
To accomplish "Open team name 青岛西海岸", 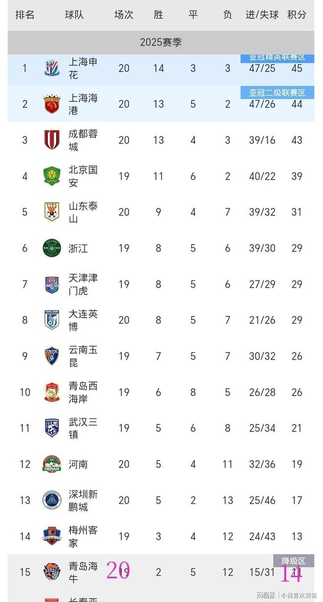I will (83, 392).
